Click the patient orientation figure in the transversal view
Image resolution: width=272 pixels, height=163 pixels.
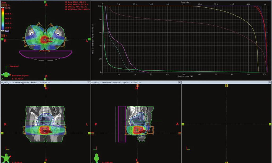(x=6, y=75)
